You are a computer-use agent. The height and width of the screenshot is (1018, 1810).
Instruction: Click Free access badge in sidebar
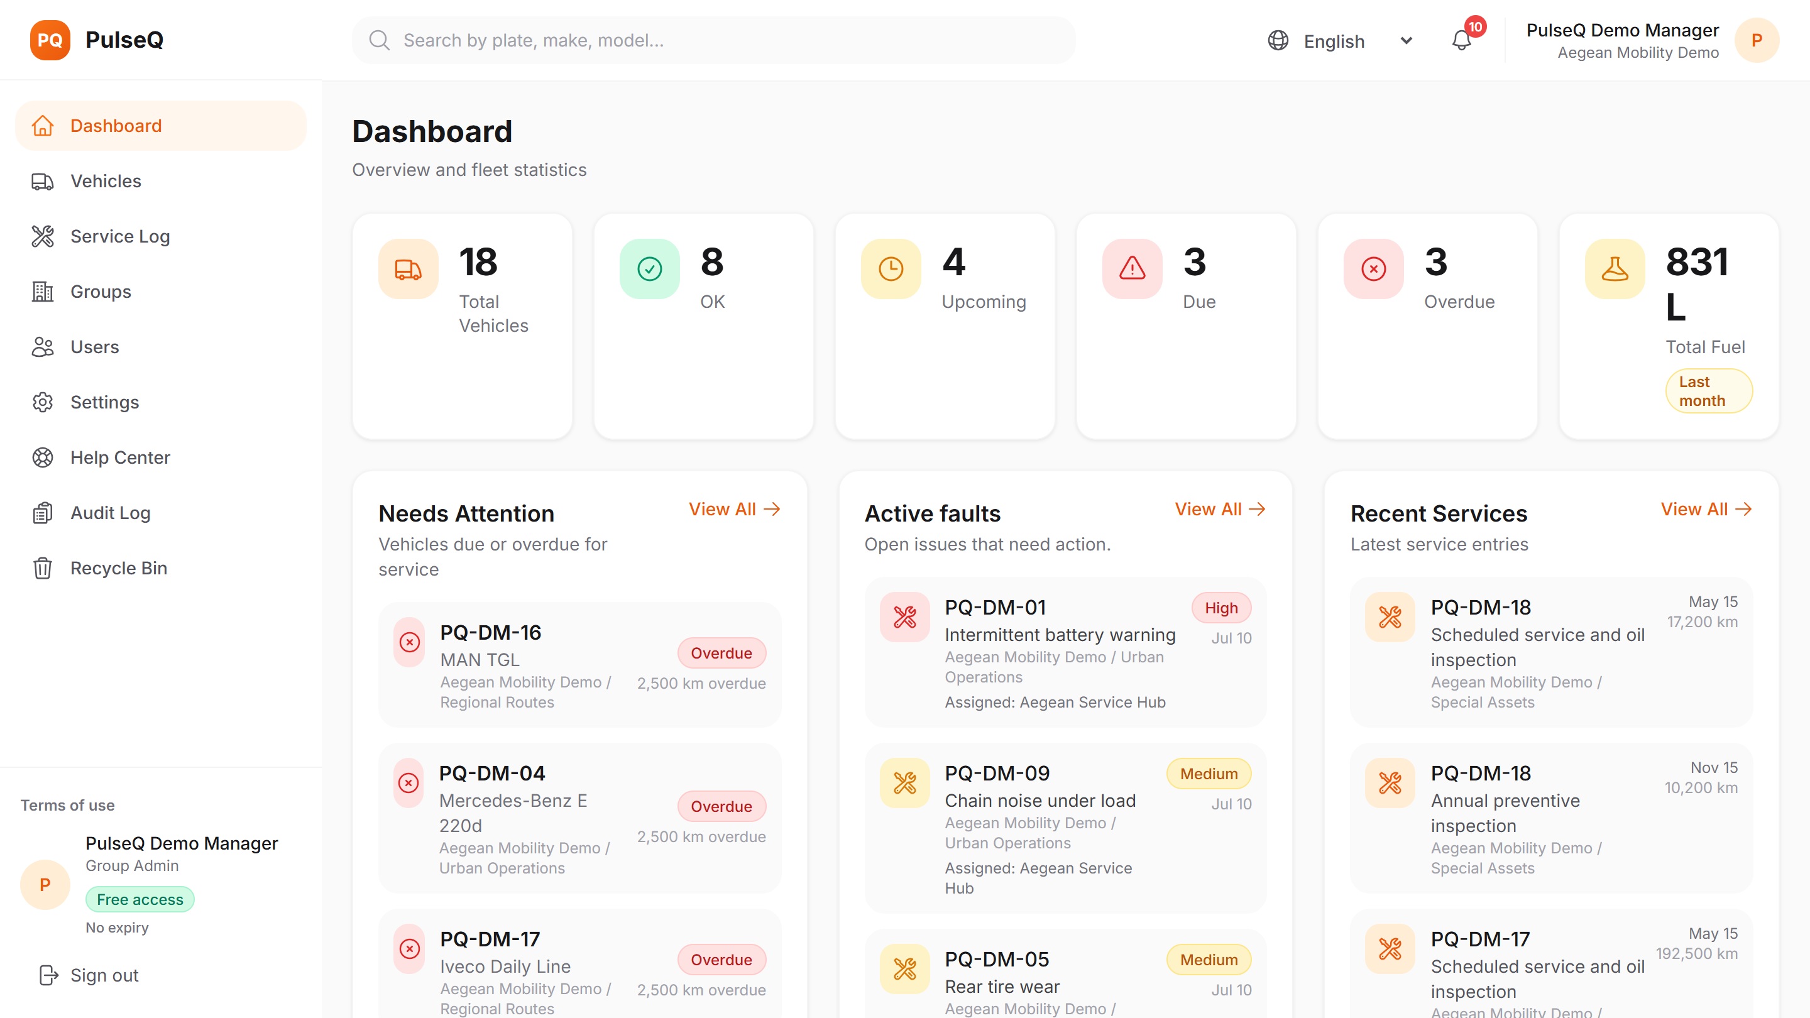[x=140, y=899]
